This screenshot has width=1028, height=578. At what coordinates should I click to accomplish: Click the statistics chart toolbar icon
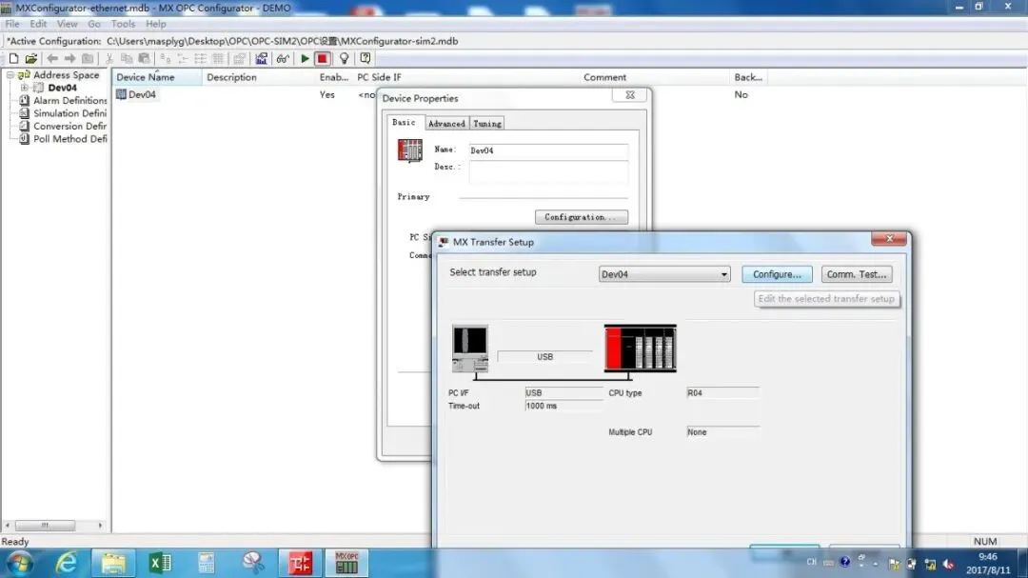click(261, 58)
